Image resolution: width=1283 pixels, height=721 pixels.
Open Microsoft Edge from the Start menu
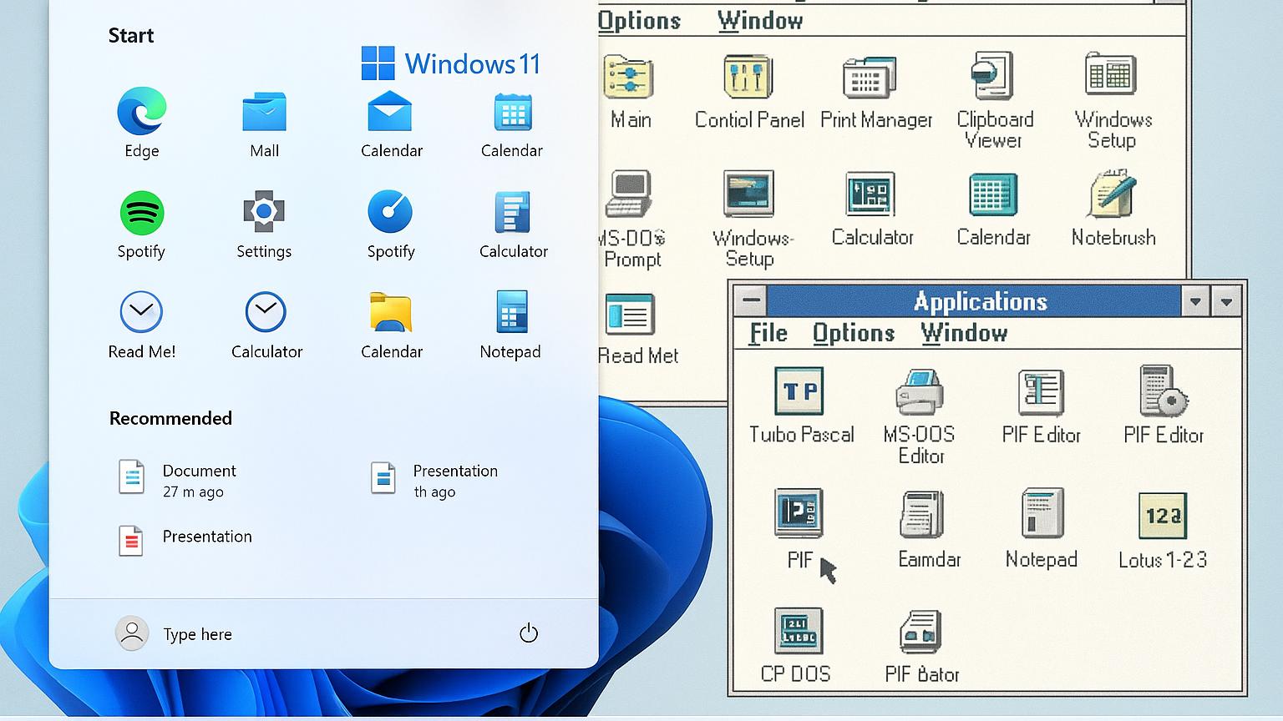coord(141,112)
